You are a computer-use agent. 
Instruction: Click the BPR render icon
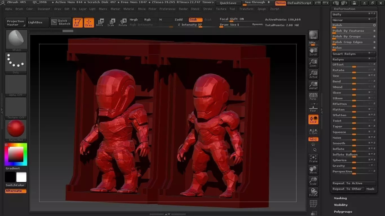[313, 35]
